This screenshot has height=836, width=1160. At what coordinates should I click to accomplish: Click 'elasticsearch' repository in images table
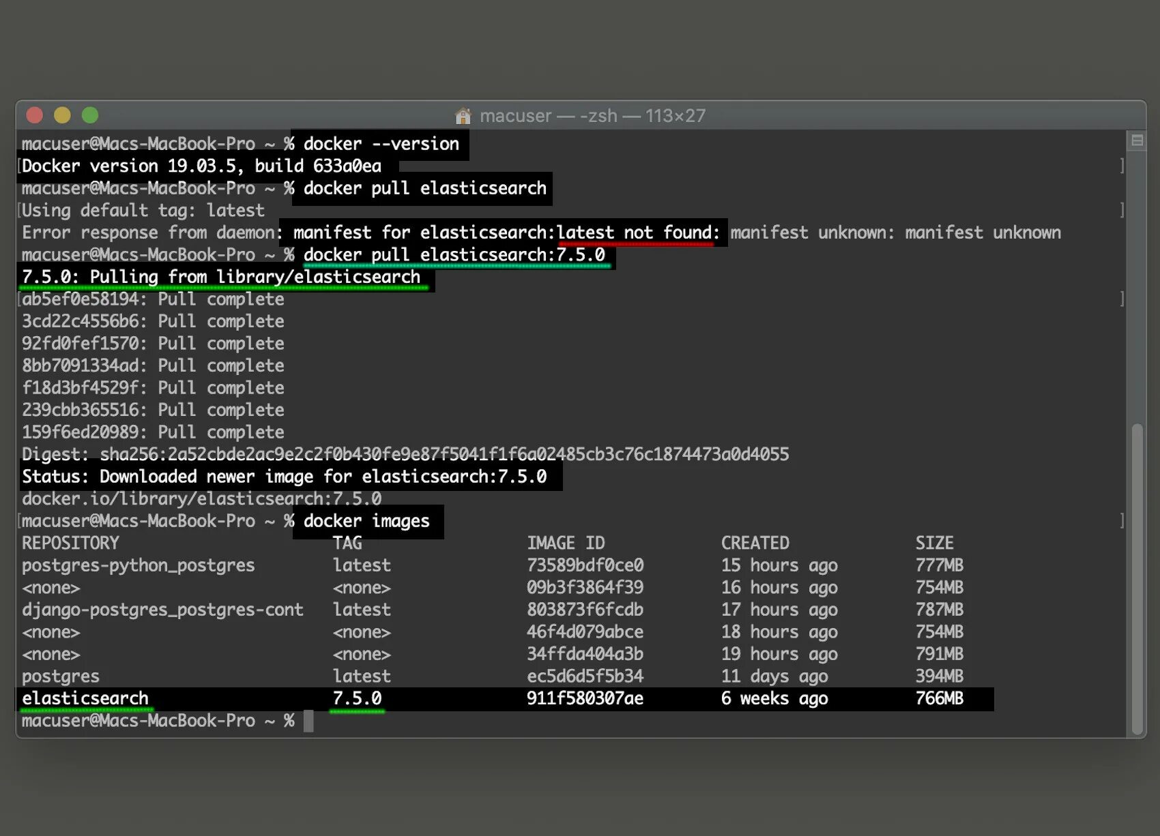(x=85, y=698)
